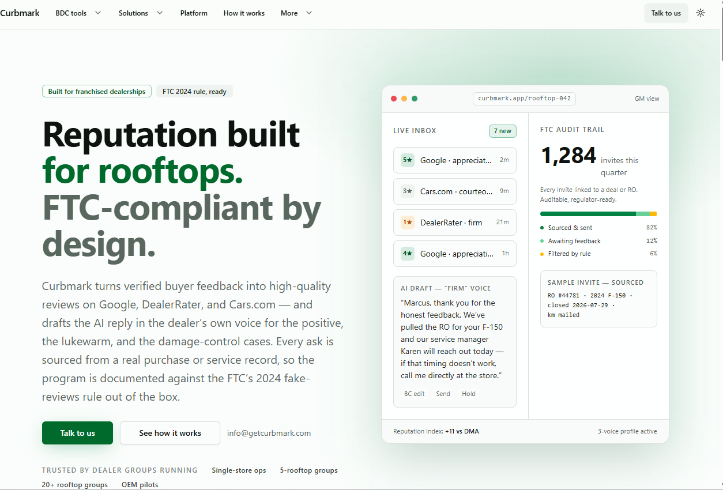Click the FTC AUDIT TRAIL heading
The width and height of the screenshot is (723, 490).
pos(572,130)
